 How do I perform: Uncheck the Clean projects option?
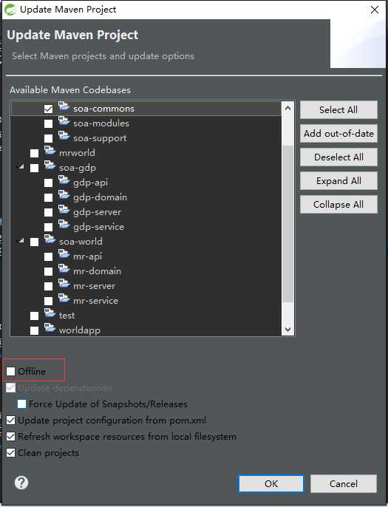click(x=10, y=452)
